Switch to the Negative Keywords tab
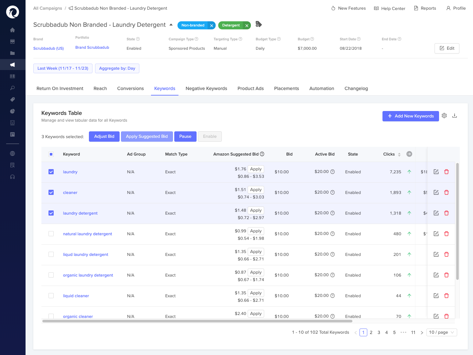473x355 pixels. 206,88
